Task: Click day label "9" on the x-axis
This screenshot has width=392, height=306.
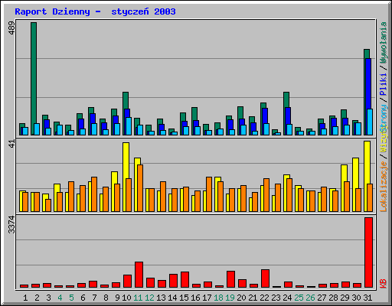Action: coord(117,298)
